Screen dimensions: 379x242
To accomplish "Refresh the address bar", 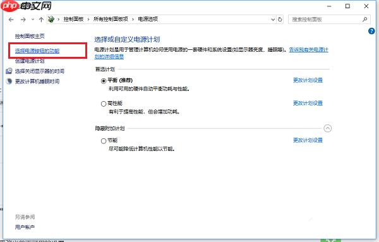I will 280,20.
